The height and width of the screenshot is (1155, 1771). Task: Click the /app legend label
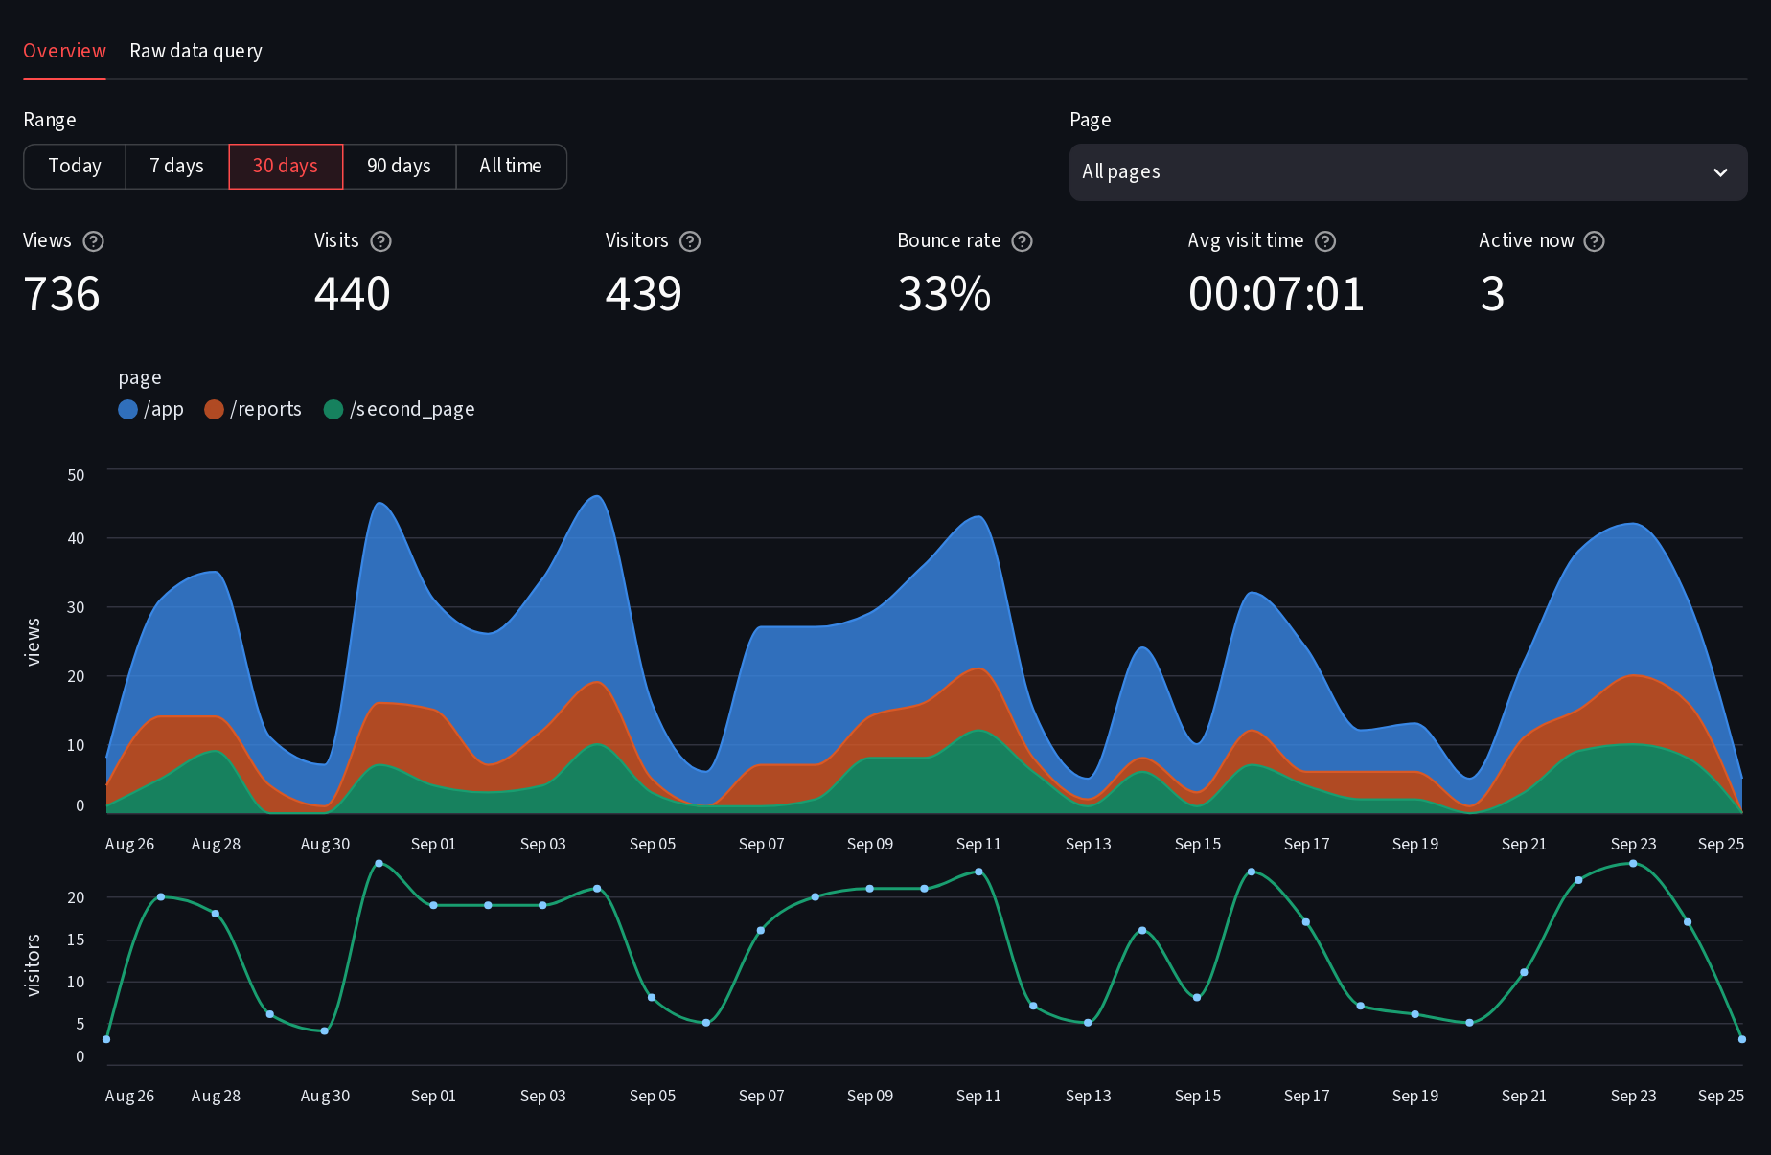tap(164, 410)
